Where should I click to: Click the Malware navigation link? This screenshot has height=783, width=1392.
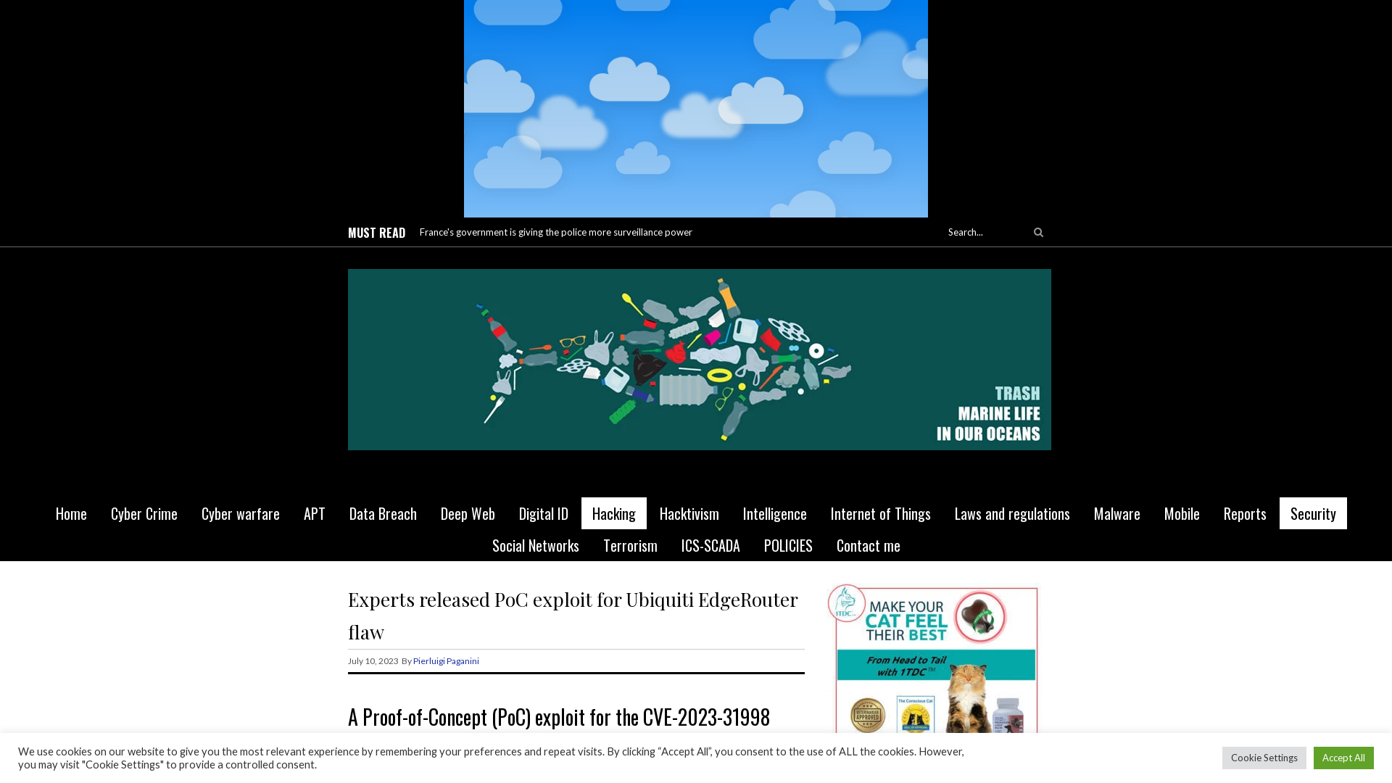1116,513
